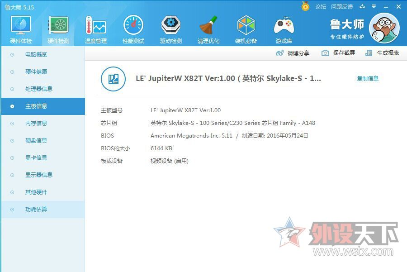Switch to the 硬件检测 hardware detection section
407x272 pixels.
point(58,29)
